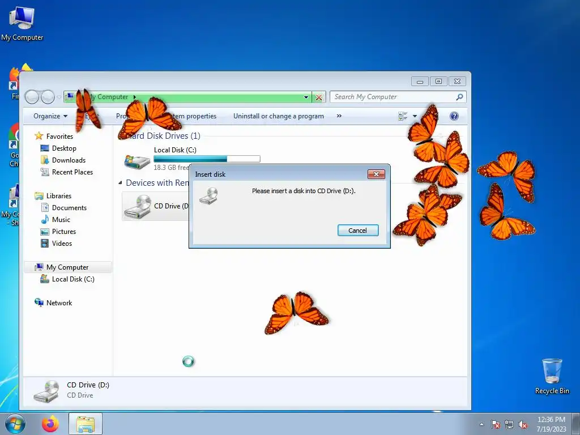This screenshot has width=580, height=435.
Task: Open Desktop under Favorites
Action: coord(64,148)
